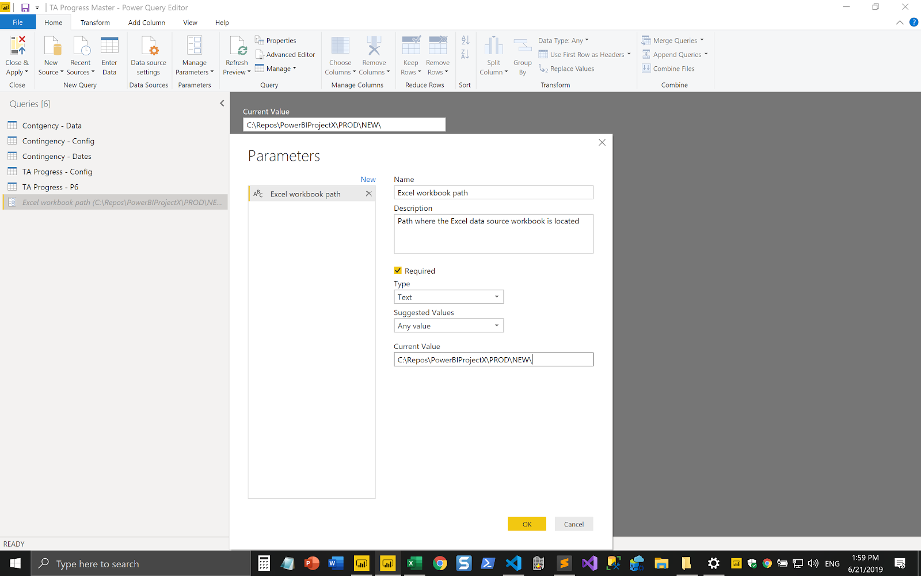Open the Suggested Values dropdown
This screenshot has height=576, width=921.
(496, 325)
